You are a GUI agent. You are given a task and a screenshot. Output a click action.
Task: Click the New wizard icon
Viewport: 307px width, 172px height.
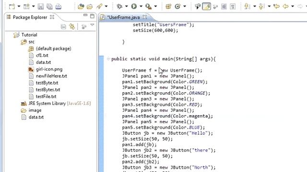pos(12,6)
